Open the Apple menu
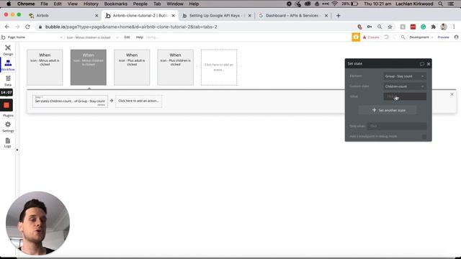This screenshot has height=259, width=461. [x=9, y=4]
